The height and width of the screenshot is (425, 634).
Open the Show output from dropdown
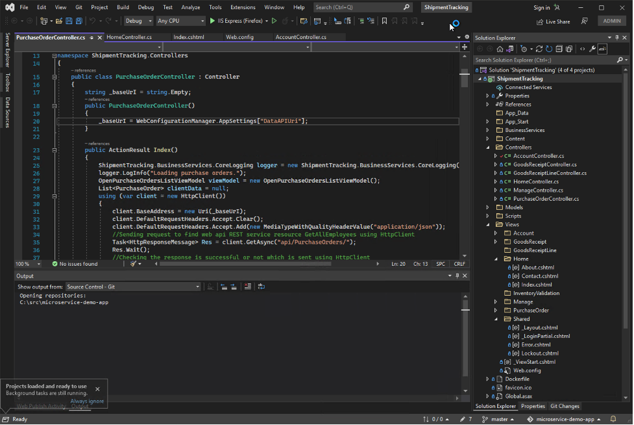[x=133, y=286]
